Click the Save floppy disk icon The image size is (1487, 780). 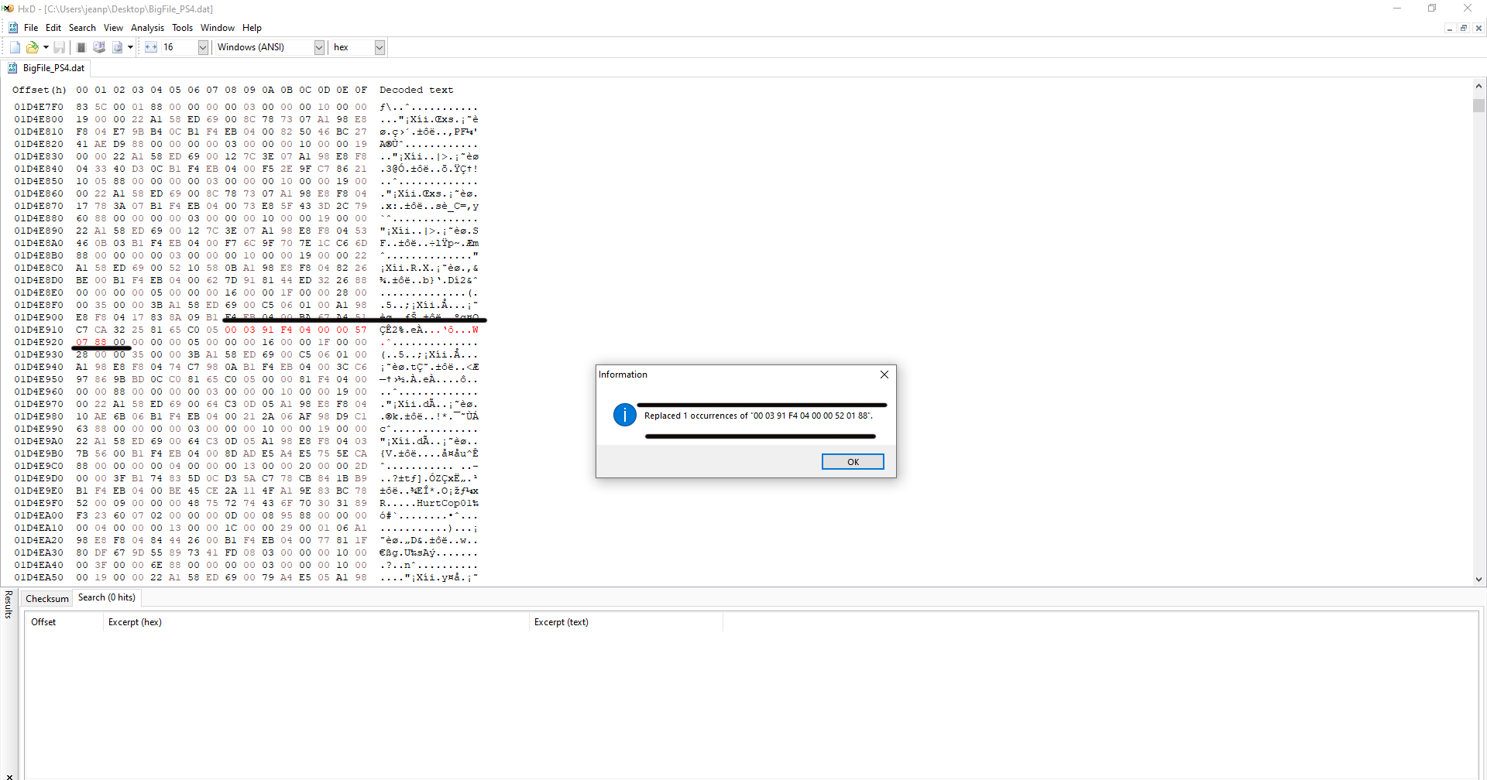pyautogui.click(x=59, y=47)
